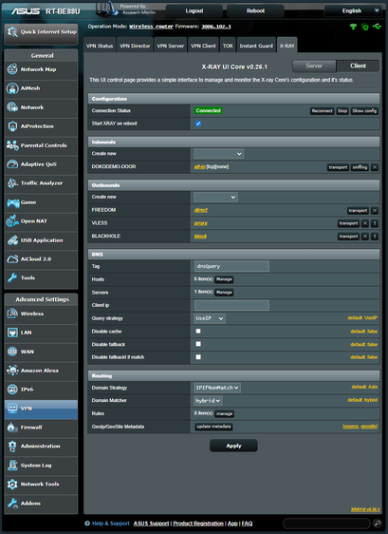Open Adaptive QoS icon
This screenshot has width=388, height=534.
coord(12,164)
